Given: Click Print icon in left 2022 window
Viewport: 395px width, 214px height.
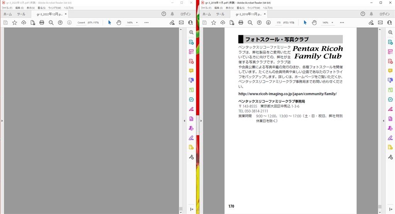Looking at the screenshot, I should click(42, 23).
